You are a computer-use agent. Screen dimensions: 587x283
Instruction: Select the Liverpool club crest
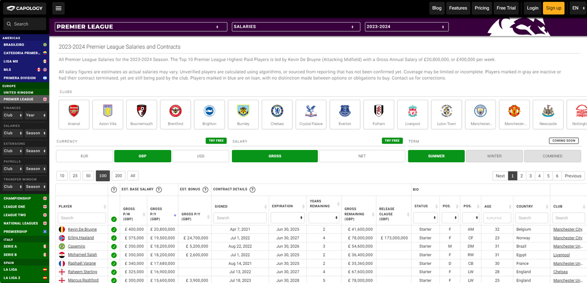412,114
